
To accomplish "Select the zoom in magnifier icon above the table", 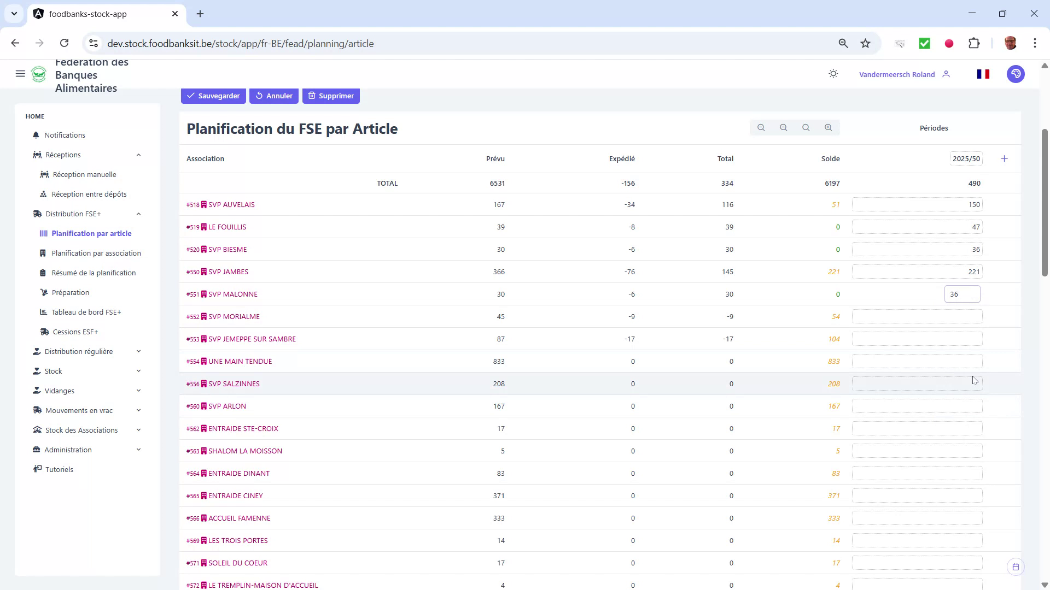I will 828,127.
